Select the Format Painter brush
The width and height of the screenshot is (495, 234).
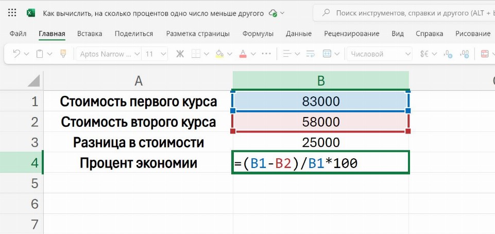63,54
